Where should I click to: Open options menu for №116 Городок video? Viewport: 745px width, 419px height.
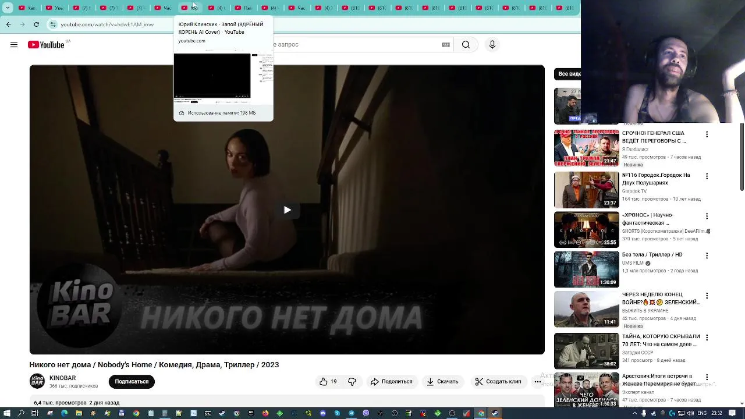[x=707, y=176]
